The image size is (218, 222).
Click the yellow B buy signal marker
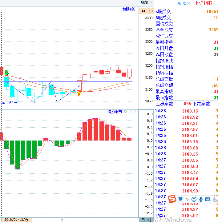pyautogui.click(x=79, y=94)
